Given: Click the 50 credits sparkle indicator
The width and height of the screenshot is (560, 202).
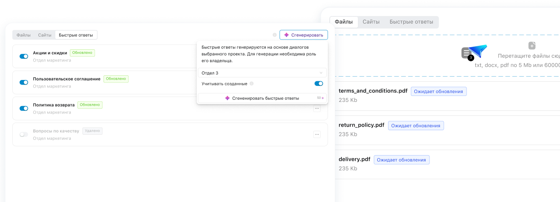Looking at the screenshot, I should (320, 98).
